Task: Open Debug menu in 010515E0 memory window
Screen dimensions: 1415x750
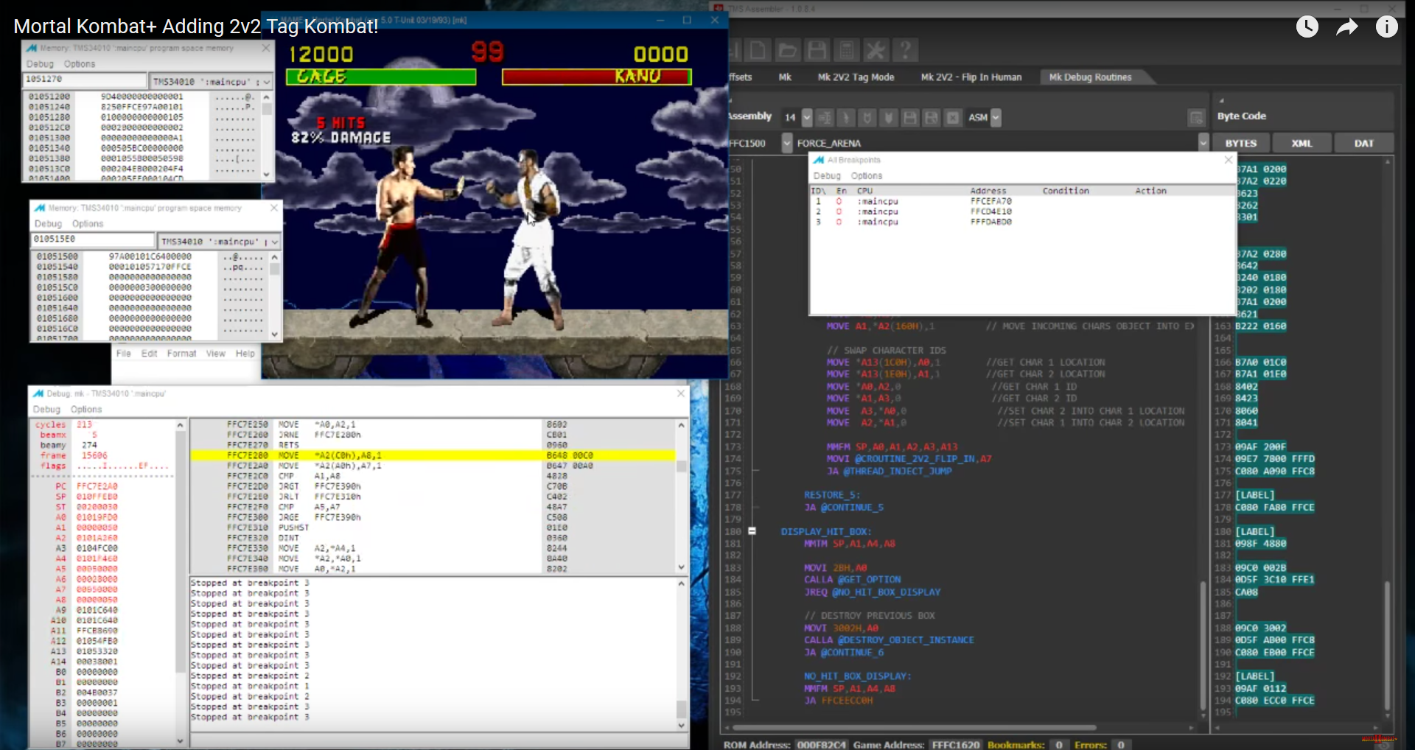Action: tap(48, 224)
